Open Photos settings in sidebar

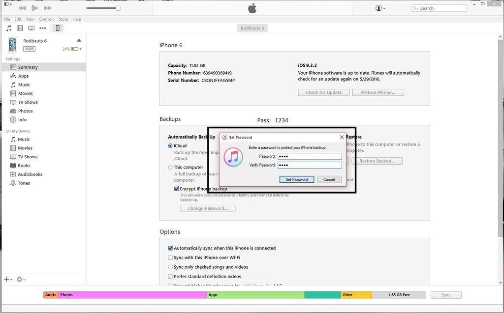click(25, 111)
